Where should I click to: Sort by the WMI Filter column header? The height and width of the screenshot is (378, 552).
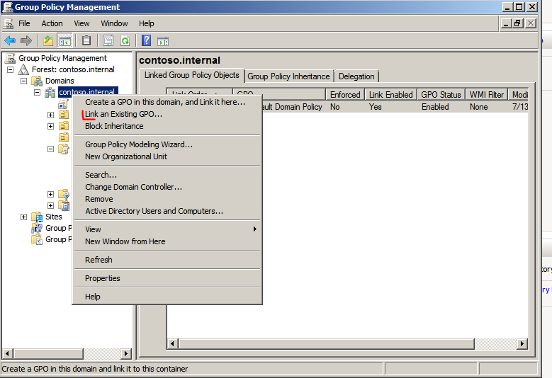487,95
